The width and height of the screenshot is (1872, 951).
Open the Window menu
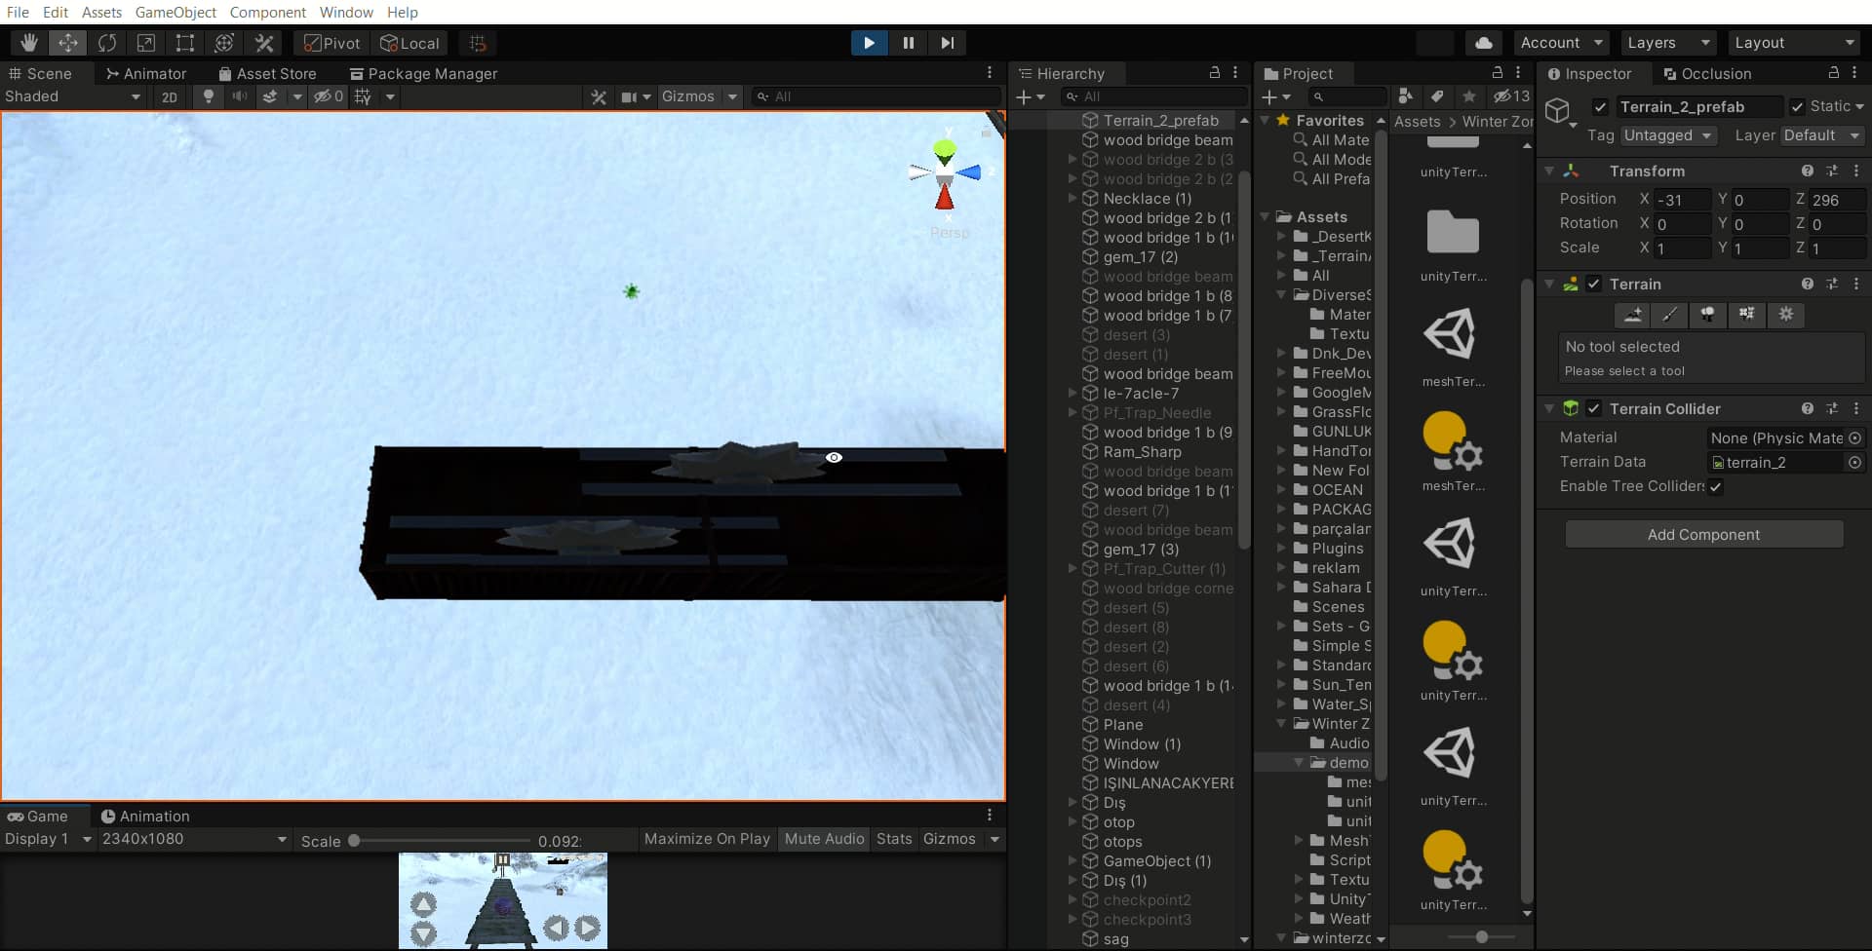pos(346,12)
